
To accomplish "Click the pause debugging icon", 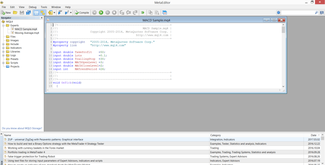I will point(108,13).
